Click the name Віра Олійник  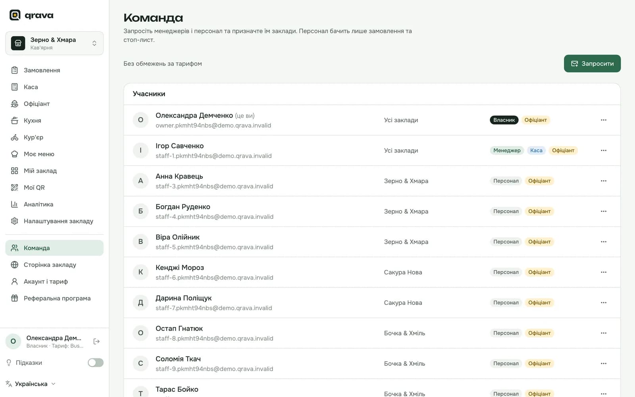[177, 237]
